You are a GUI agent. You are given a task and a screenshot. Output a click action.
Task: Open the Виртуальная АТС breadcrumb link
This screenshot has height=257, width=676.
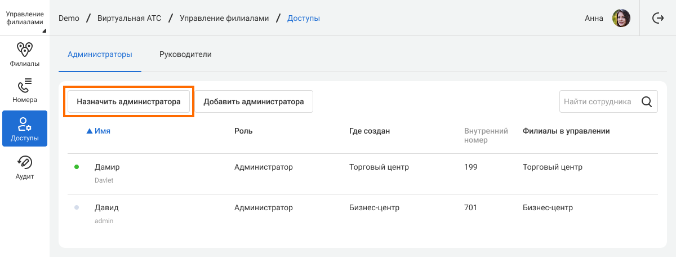130,18
